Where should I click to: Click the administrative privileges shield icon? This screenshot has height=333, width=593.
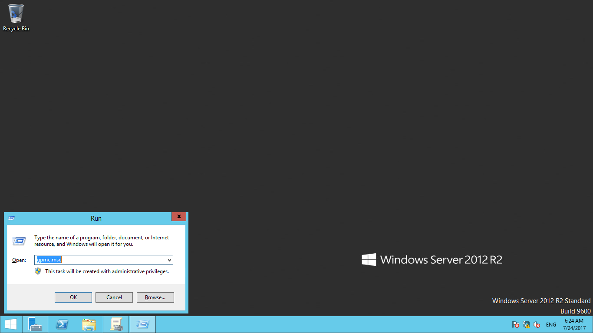pyautogui.click(x=38, y=271)
